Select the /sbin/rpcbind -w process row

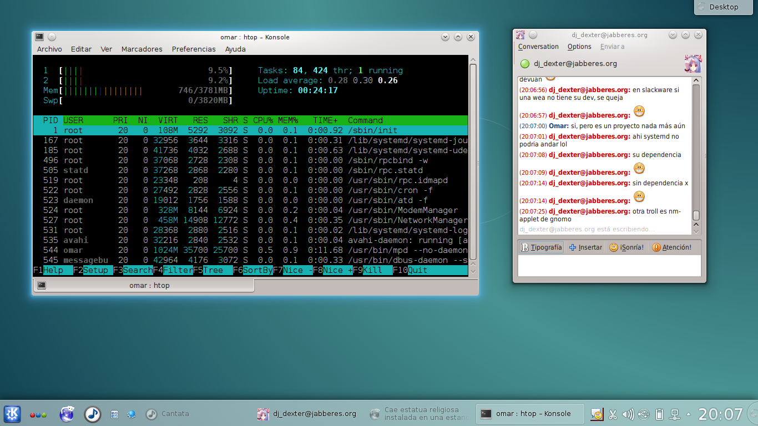[x=251, y=160]
